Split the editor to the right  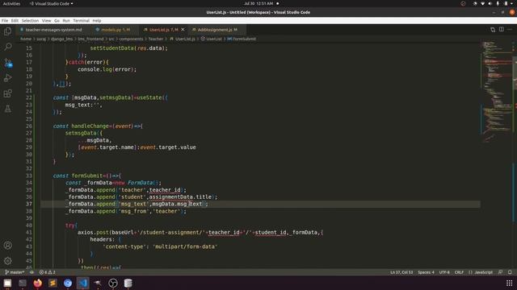501,30
